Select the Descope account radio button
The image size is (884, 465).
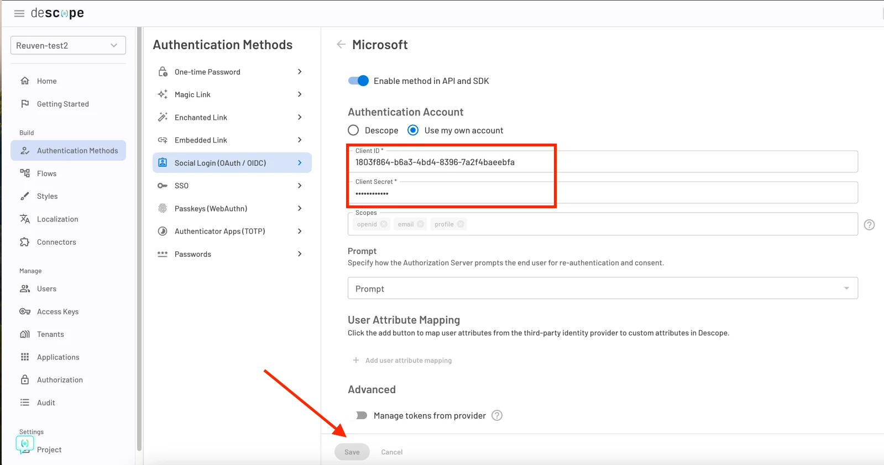click(x=353, y=130)
